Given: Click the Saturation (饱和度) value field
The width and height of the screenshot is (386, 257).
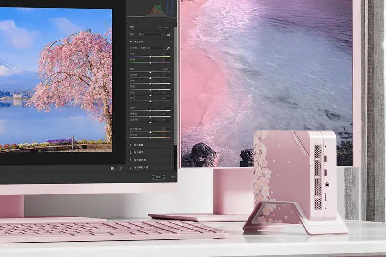Looking at the screenshot, I should point(166,135).
